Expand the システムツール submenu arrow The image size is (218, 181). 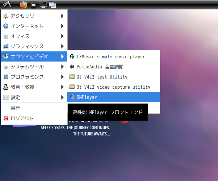[62, 67]
